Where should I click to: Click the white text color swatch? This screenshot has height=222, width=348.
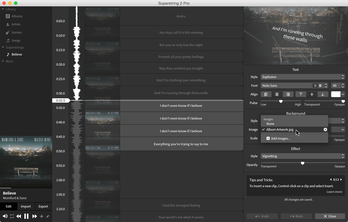(336, 94)
